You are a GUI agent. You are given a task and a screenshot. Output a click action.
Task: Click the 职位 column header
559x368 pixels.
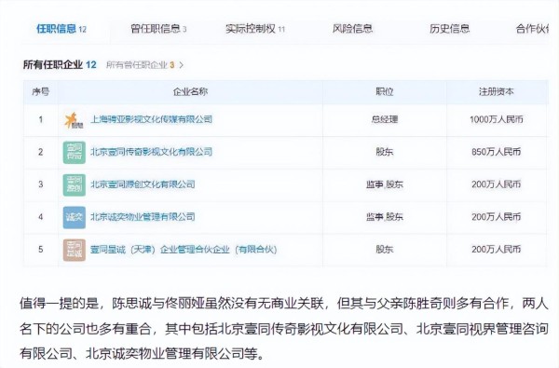(x=384, y=92)
